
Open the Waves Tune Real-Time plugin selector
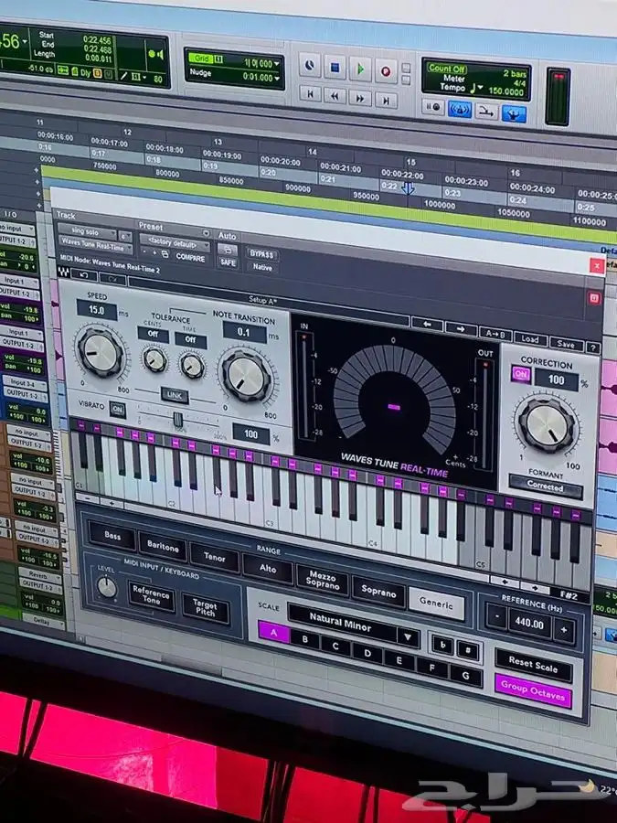[x=96, y=246]
